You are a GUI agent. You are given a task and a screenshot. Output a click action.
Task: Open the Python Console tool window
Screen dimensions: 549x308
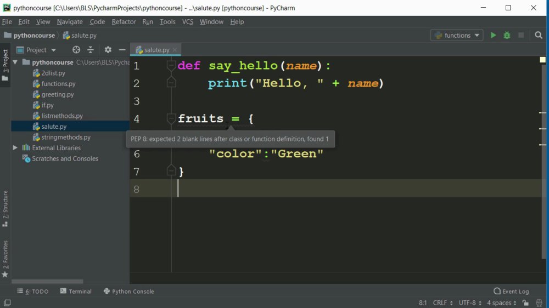coord(129,291)
